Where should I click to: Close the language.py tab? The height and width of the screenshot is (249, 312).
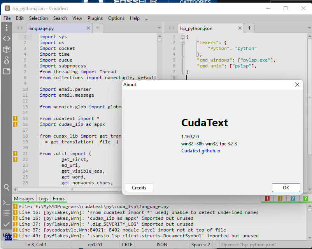[88, 28]
